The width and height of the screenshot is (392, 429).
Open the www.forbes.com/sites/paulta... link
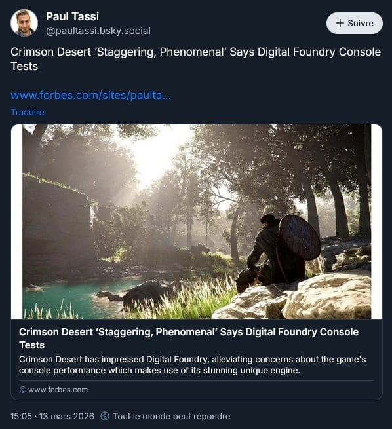(91, 95)
